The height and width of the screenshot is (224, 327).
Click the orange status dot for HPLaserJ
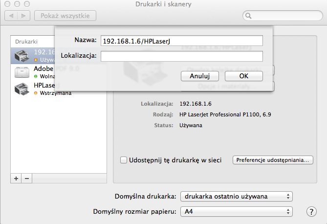pyautogui.click(x=36, y=93)
